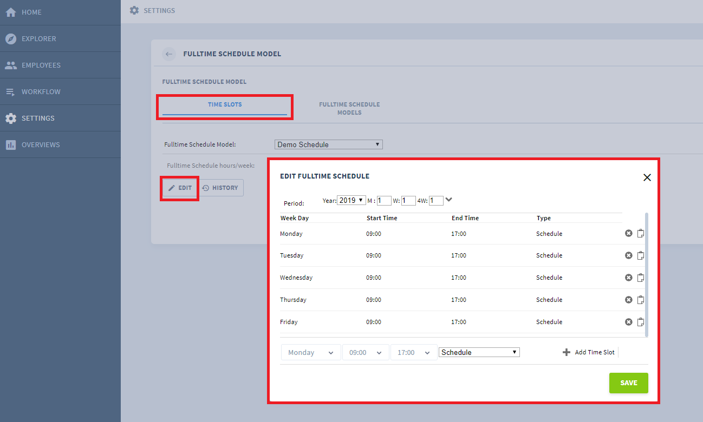Click the plus icon for Add Time Slot
The width and height of the screenshot is (703, 422).
[567, 352]
